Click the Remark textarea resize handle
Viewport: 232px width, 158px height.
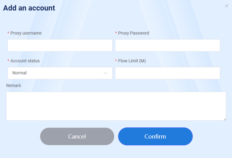[225, 119]
